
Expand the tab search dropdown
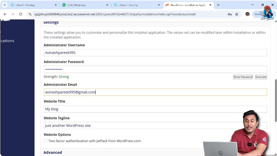(5, 5)
